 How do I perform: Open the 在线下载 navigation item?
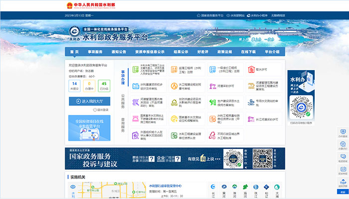click(x=248, y=52)
